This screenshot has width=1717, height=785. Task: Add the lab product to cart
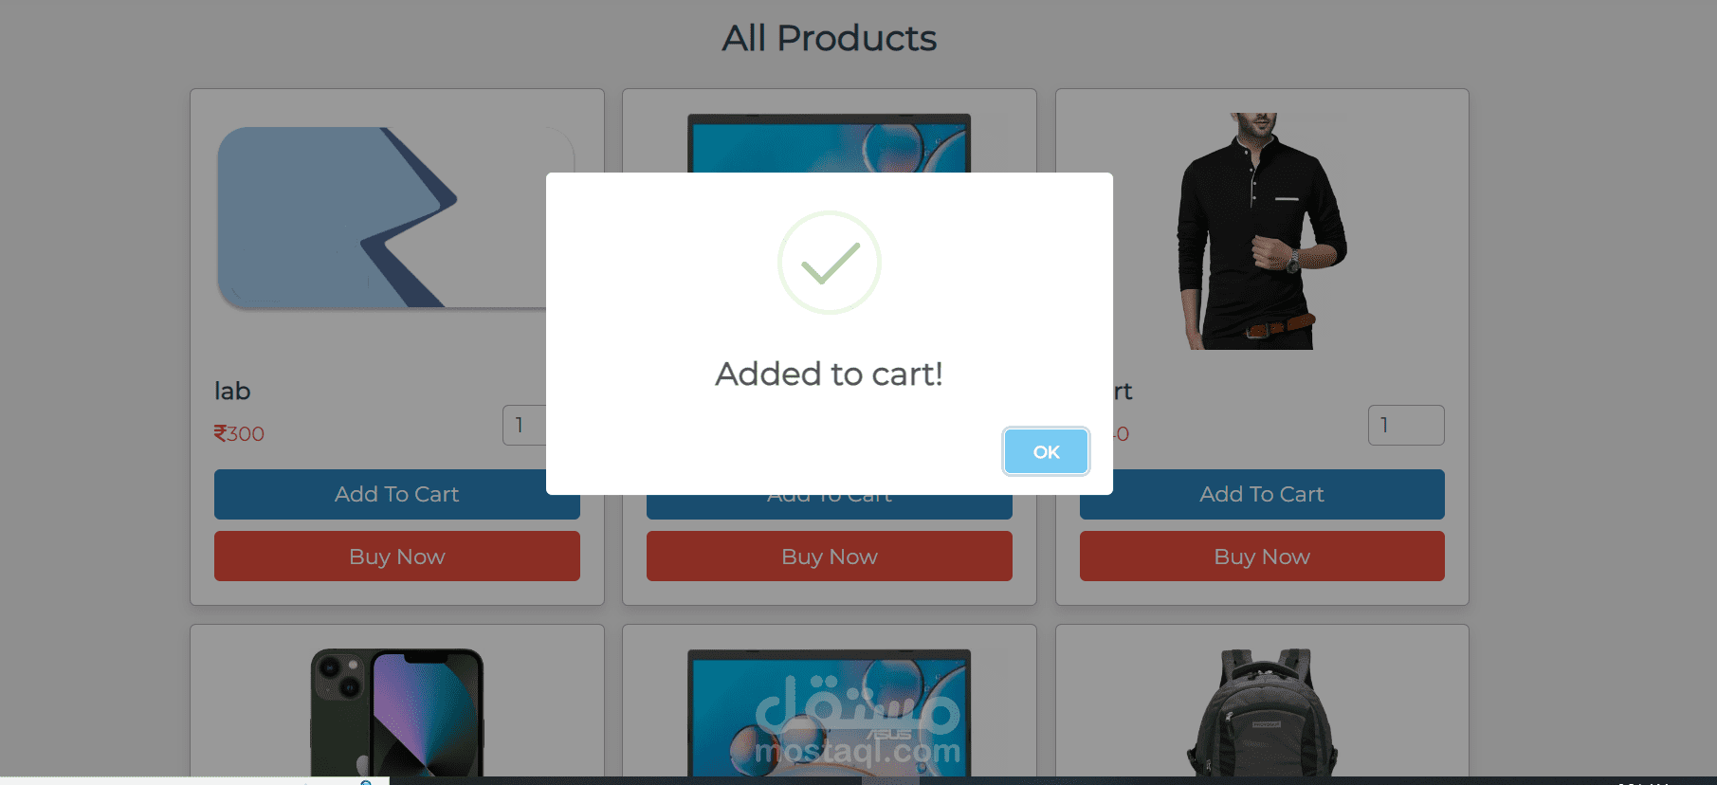click(396, 494)
